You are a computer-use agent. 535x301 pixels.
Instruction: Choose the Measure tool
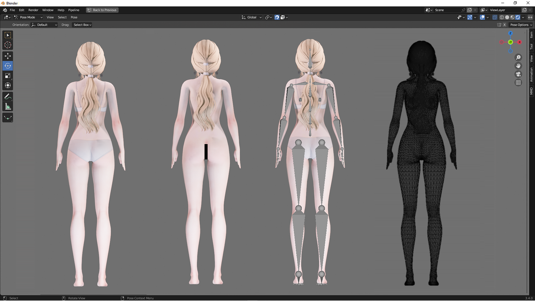(x=7, y=106)
